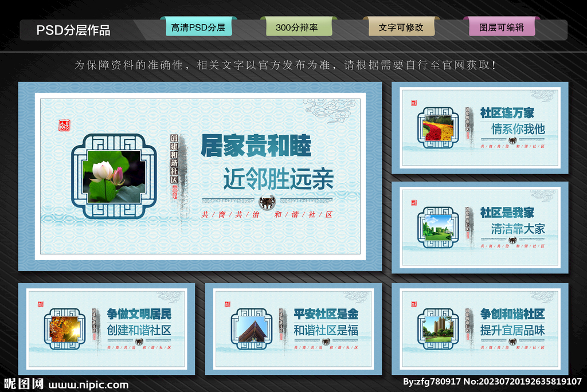Image resolution: width=587 pixels, height=392 pixels.
Task: Click the PSD分层作品 heading
Action: pos(73,30)
